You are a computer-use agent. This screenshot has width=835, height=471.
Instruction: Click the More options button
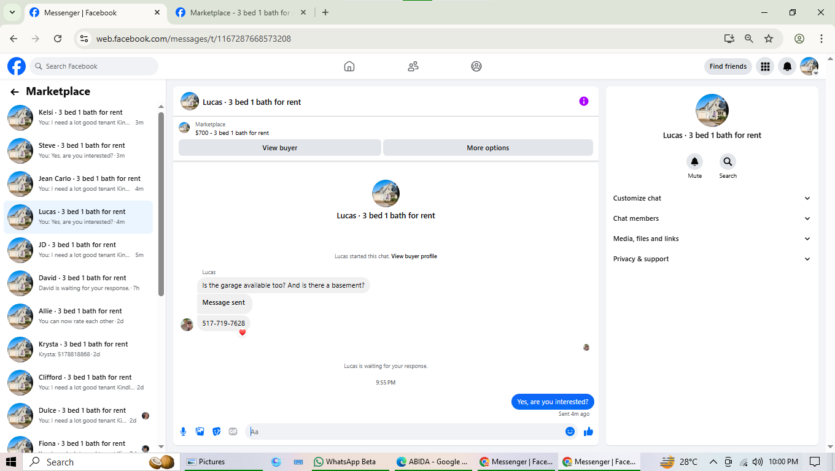pos(488,148)
